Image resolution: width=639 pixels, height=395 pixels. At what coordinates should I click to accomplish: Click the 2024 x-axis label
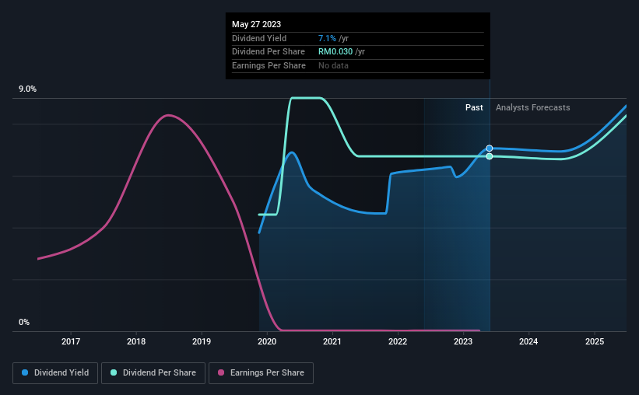point(528,341)
